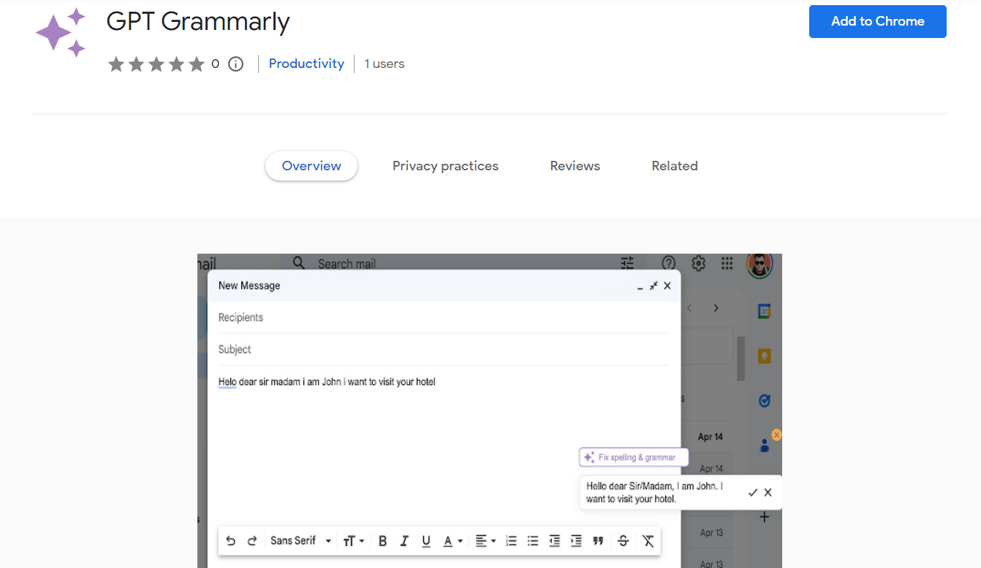Click the suggested corrected text
This screenshot has width=981, height=568.
point(656,493)
